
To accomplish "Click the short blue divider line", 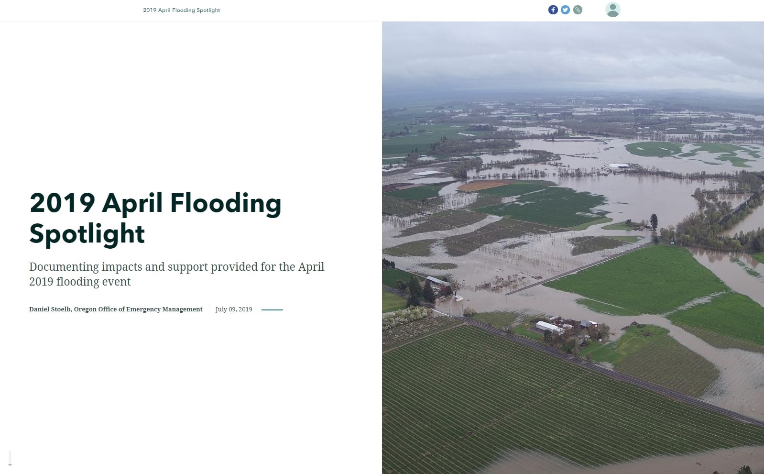I will tap(272, 310).
